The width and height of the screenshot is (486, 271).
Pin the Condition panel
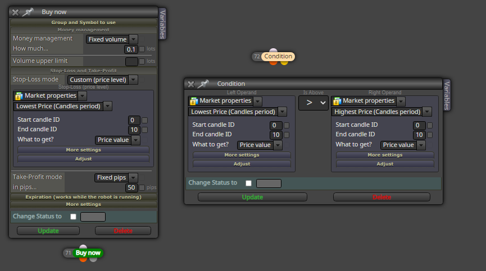203,84
